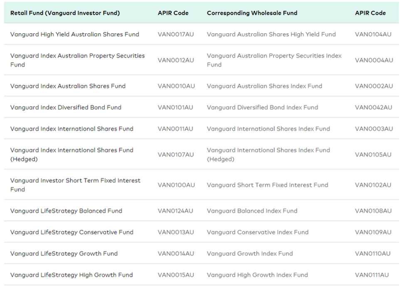
Task: Click 'Vanguard LifeStrategy High Growth Fund' cell
Action: pyautogui.click(x=72, y=275)
